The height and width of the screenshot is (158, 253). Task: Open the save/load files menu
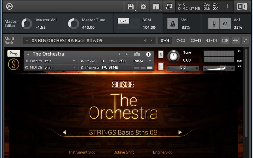pos(131,7)
